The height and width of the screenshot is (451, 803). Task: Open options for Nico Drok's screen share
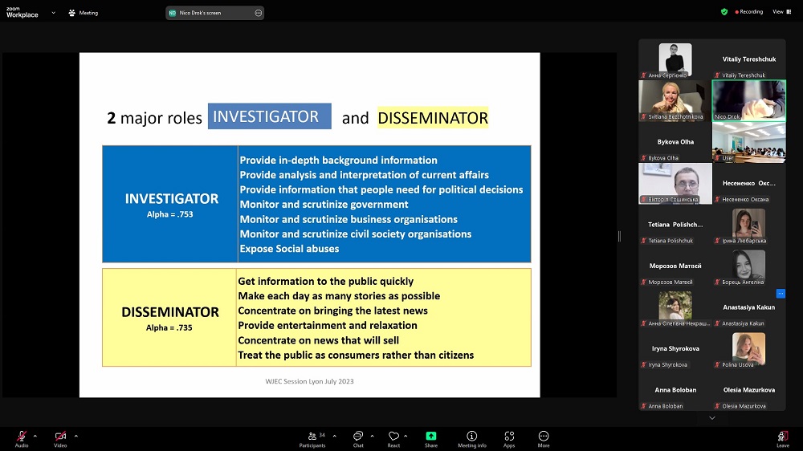pyautogui.click(x=258, y=13)
